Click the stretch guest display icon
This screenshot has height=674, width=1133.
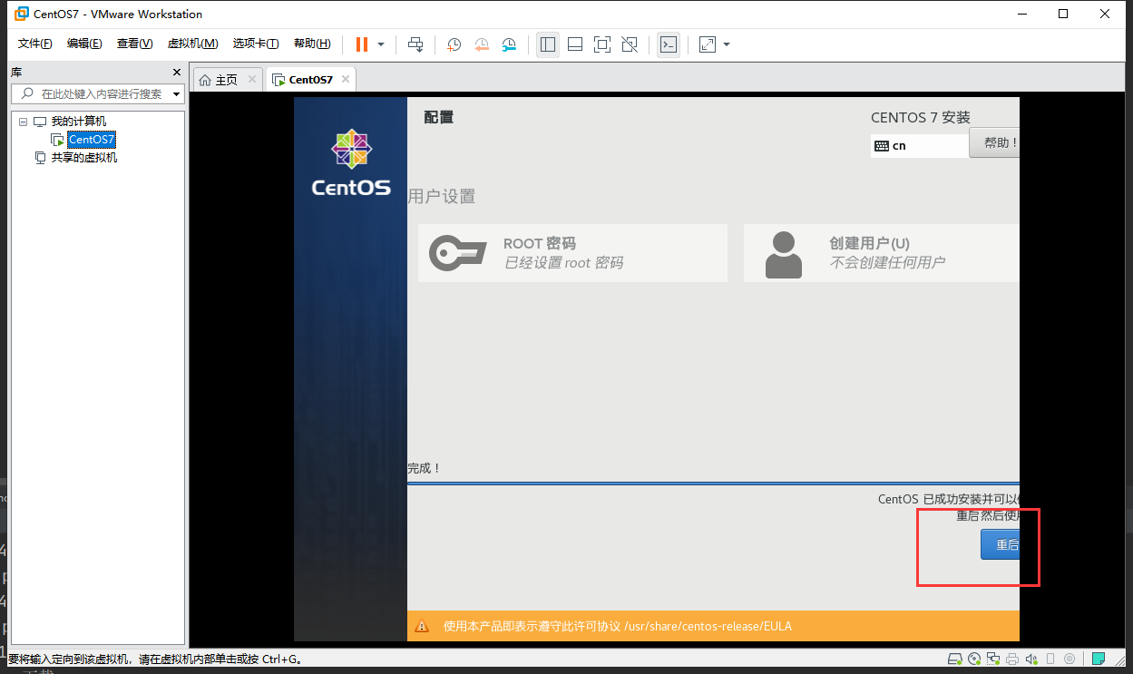(x=708, y=44)
